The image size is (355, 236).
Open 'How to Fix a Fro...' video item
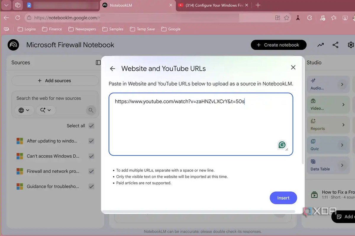(333, 194)
